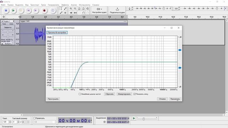Toggle Показать сетку checkbox
228x128 pixels.
[135, 94]
